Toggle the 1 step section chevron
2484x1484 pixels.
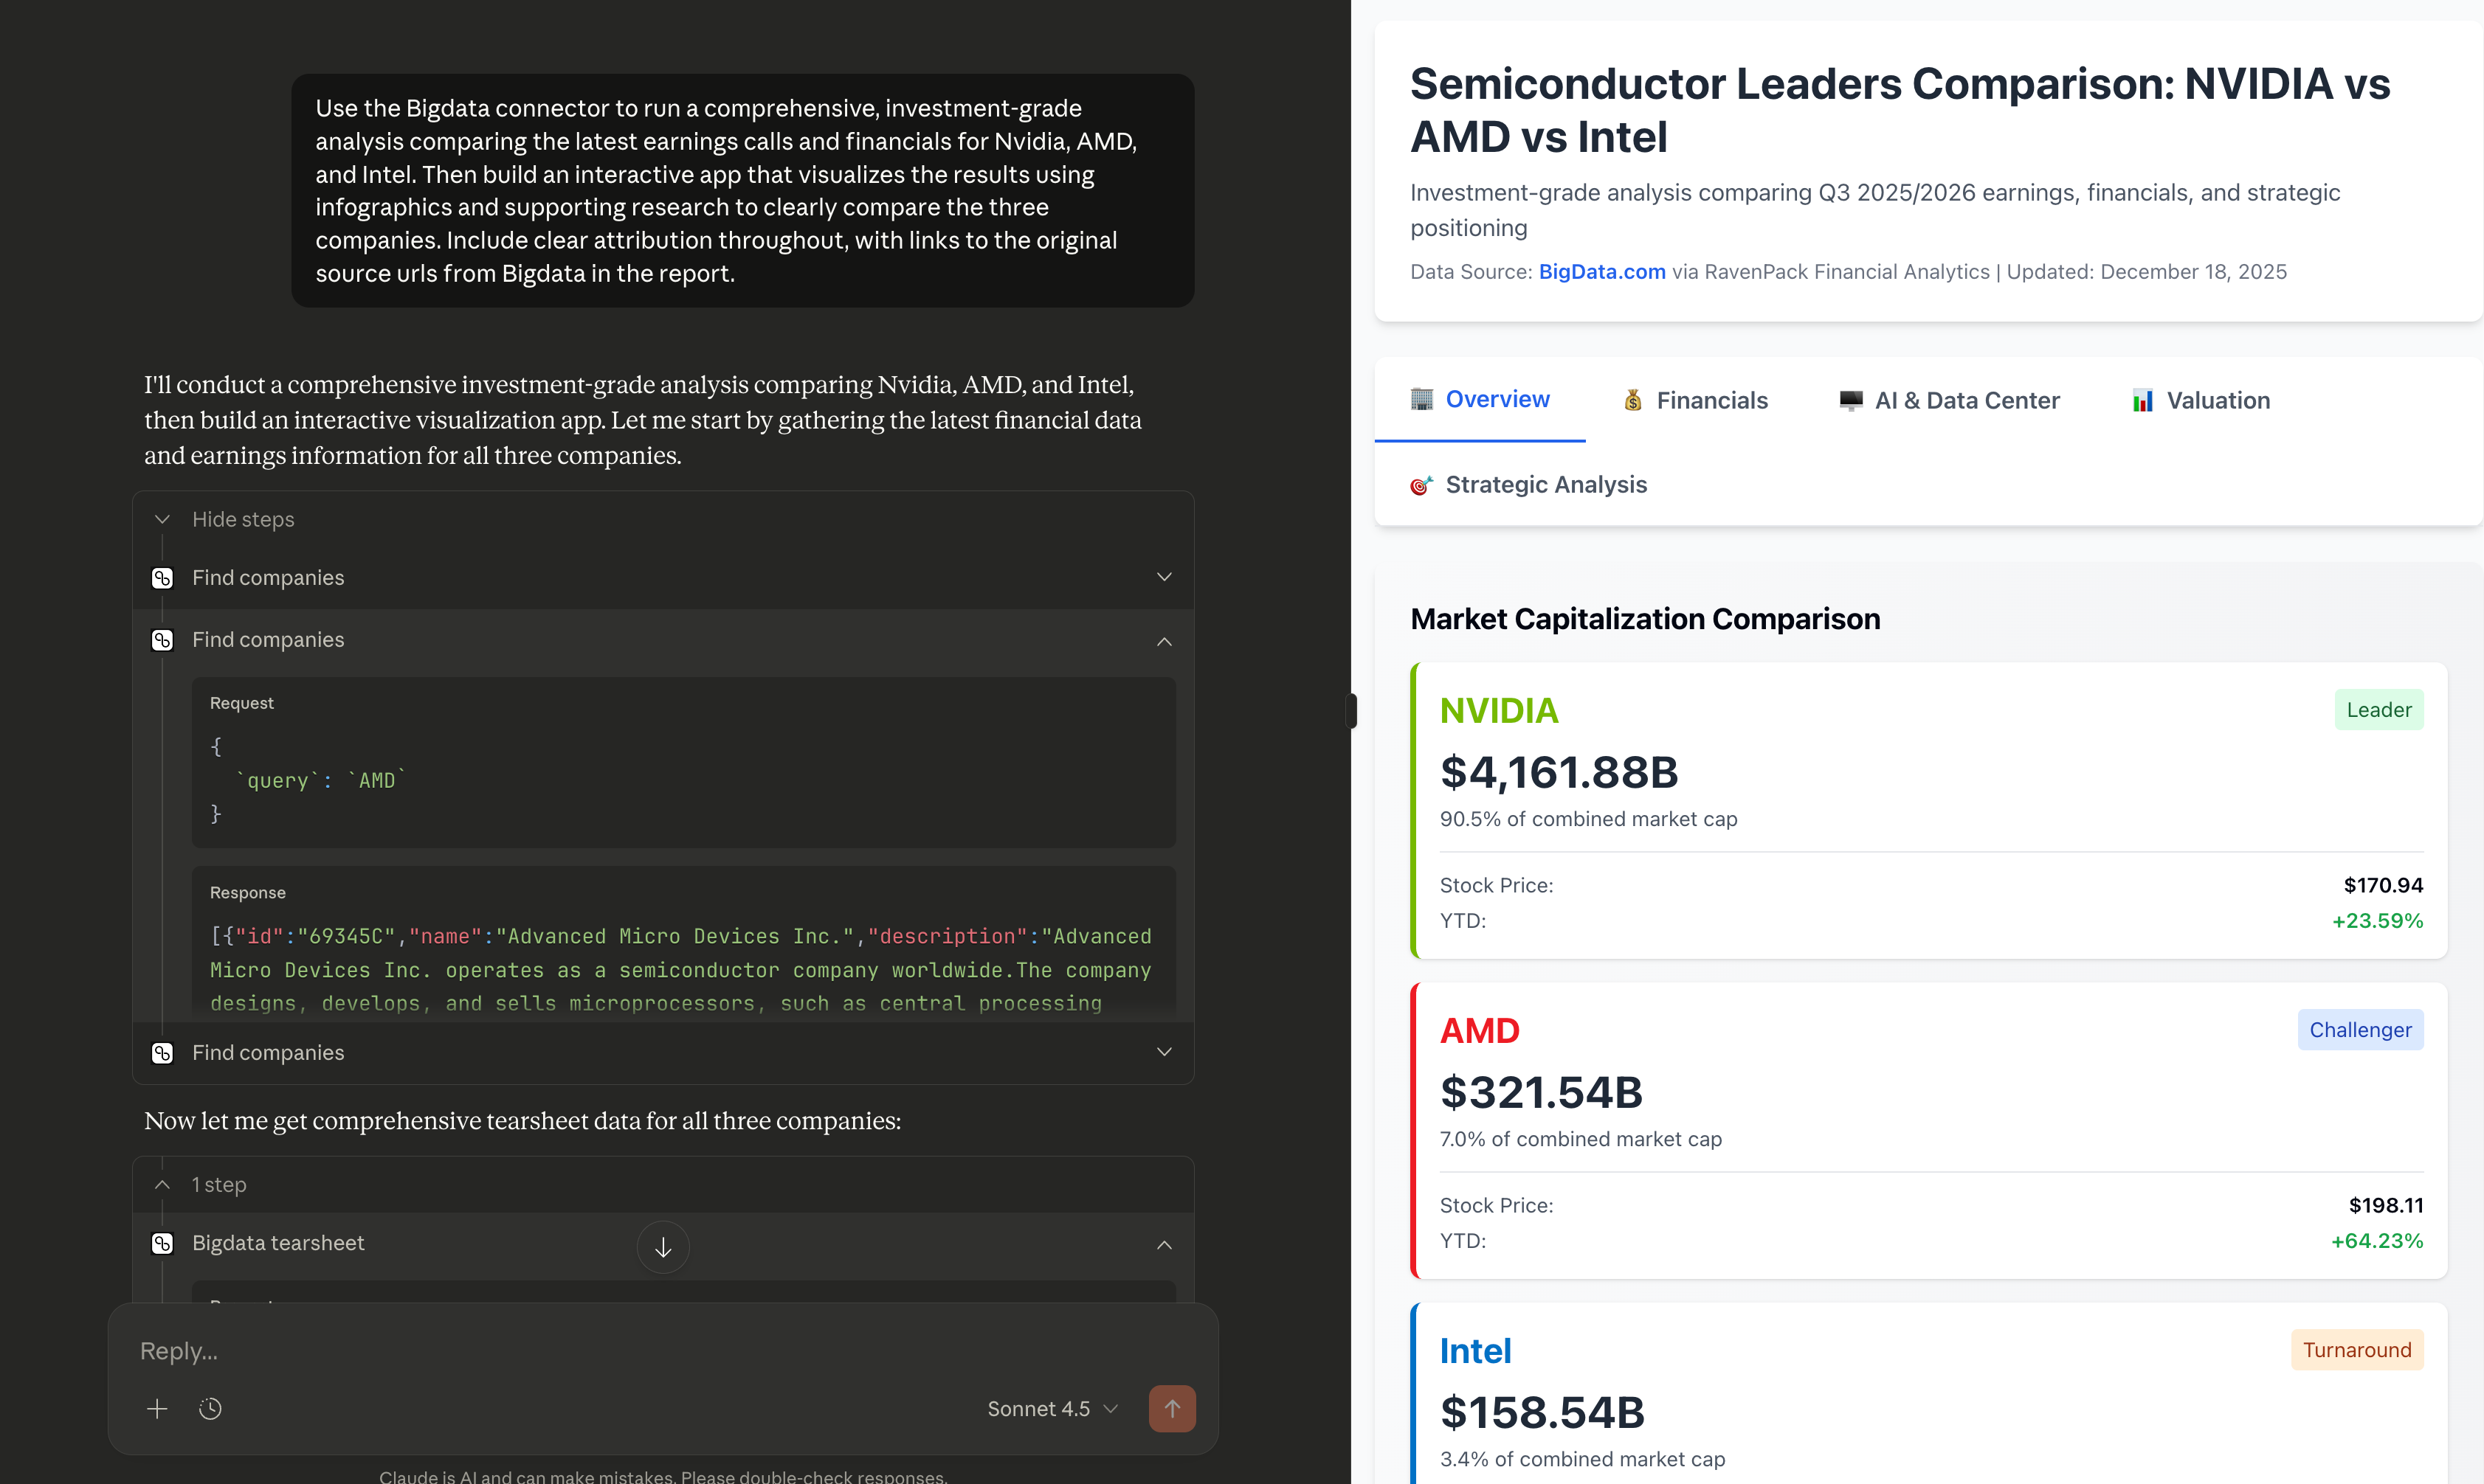pyautogui.click(x=162, y=1184)
